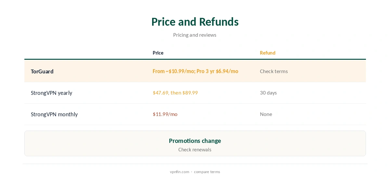This screenshot has width=390, height=178.
Task: Click the 'Check renewals' note
Action: [195, 150]
